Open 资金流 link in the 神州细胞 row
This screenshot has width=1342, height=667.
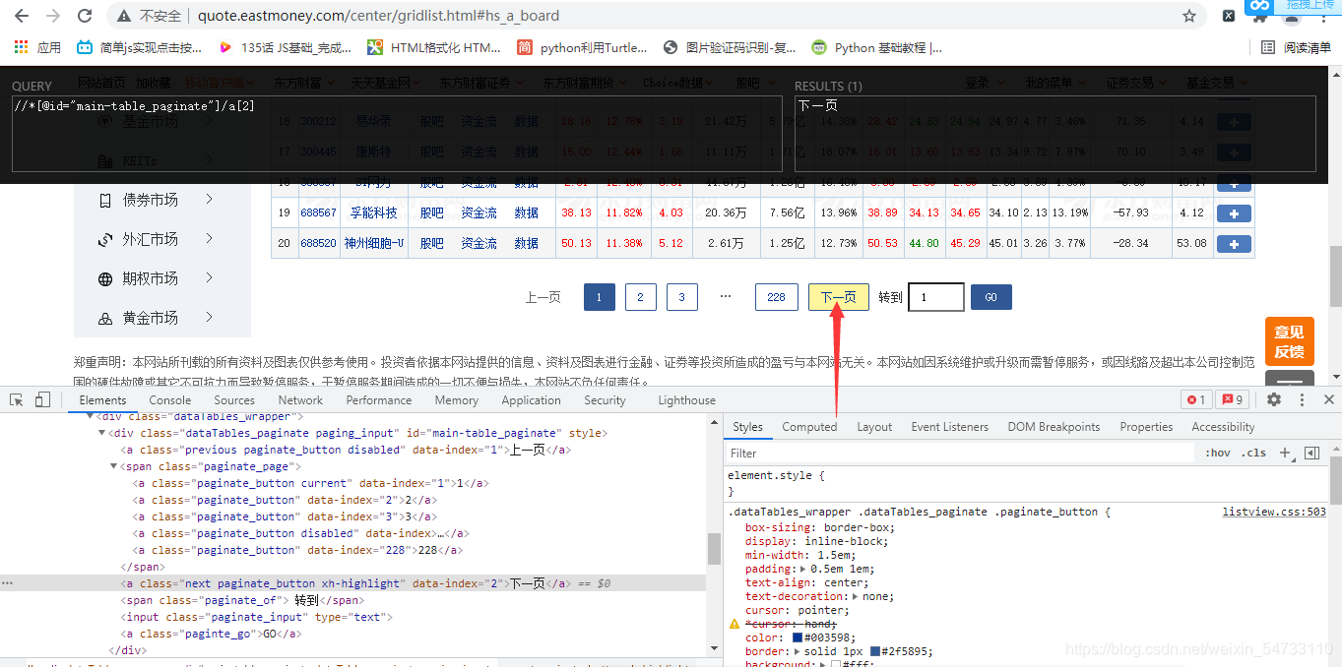(x=479, y=243)
